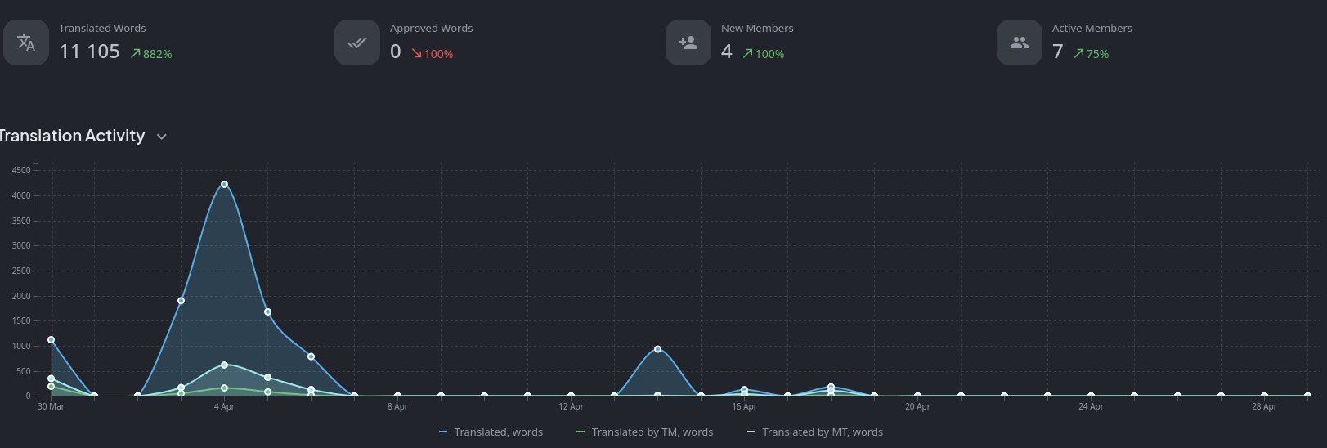
Task: Toggle the Translated, words legend series
Action: (x=498, y=432)
